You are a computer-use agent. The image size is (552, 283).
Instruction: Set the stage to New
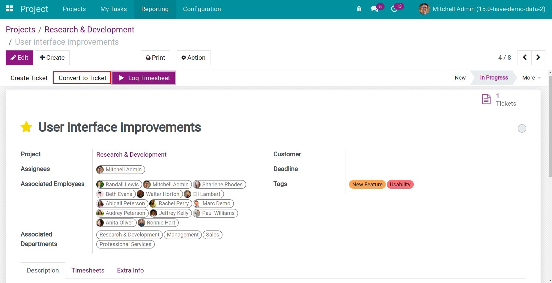[460, 78]
